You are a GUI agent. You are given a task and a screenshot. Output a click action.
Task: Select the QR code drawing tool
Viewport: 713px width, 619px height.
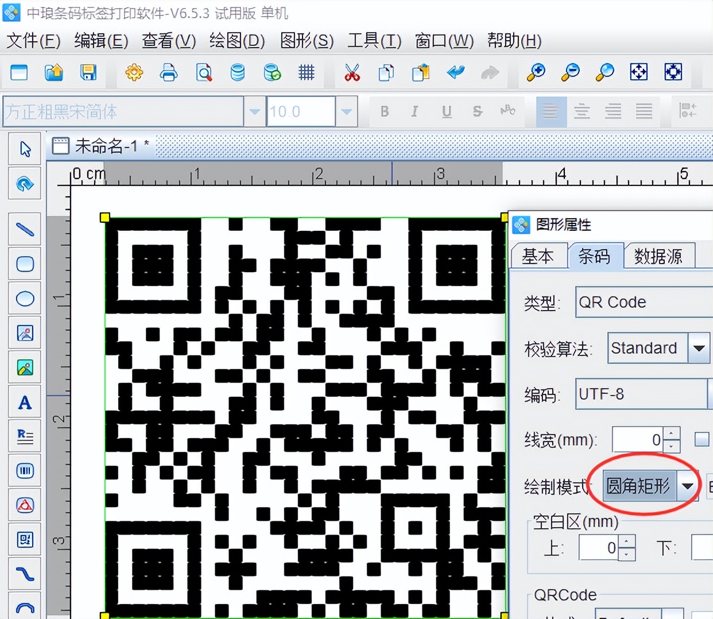25,540
